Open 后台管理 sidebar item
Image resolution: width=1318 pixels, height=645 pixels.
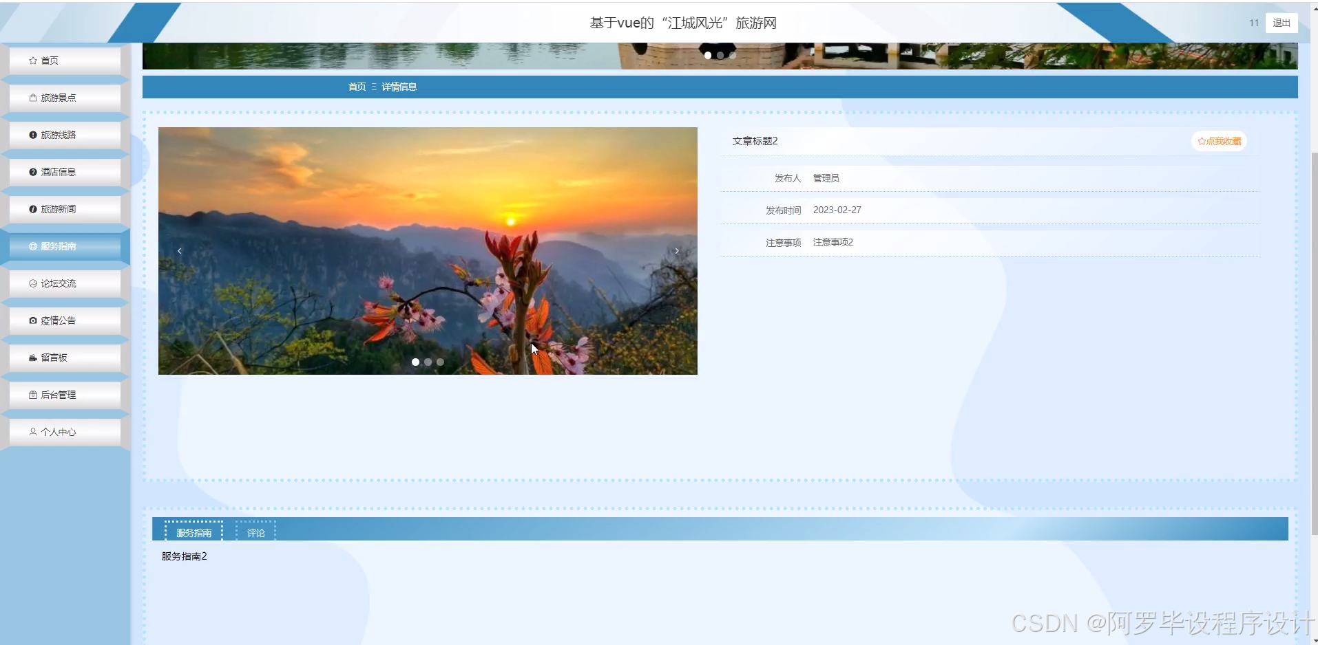coord(65,395)
